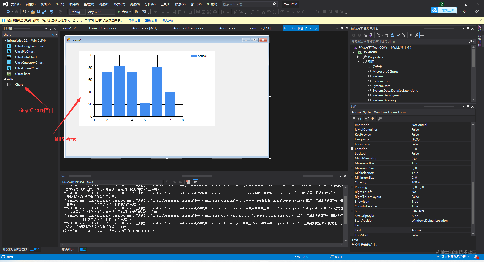This screenshot has width=484, height=262.
Task: Open properties with the wrench icon in Solution Explorer
Action: [x=417, y=35]
